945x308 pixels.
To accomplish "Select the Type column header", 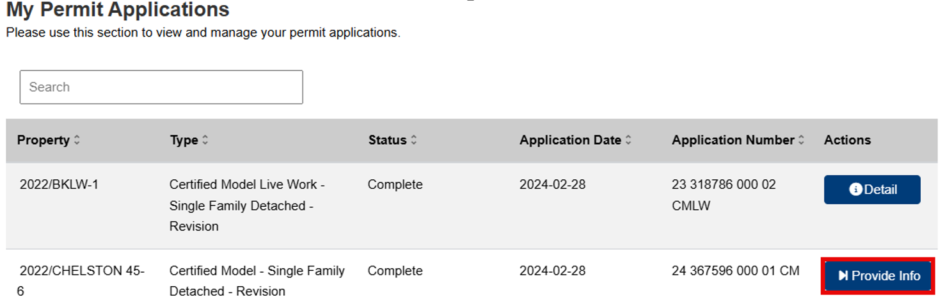I will [x=184, y=140].
